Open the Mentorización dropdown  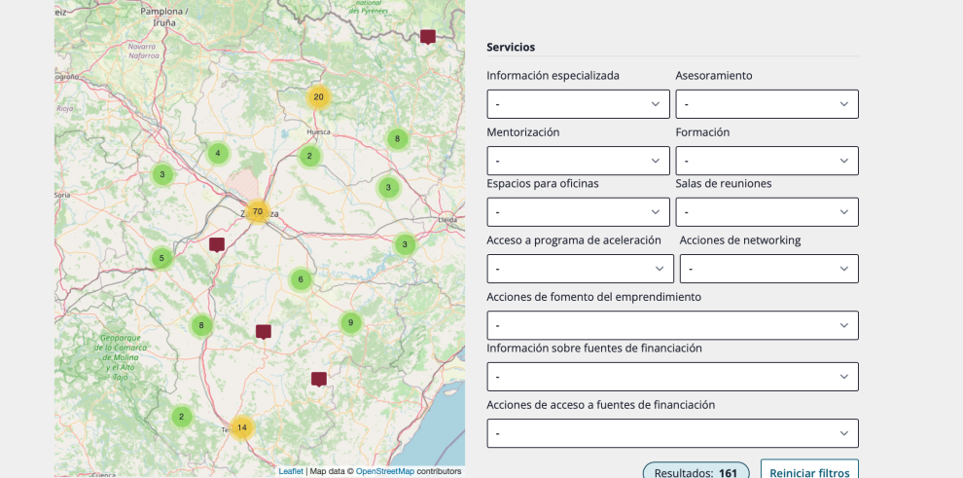pos(578,161)
